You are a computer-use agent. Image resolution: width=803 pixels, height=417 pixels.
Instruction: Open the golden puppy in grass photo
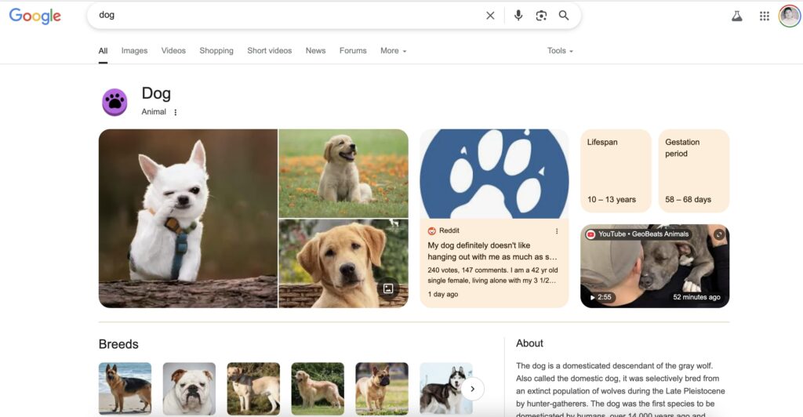click(x=343, y=173)
